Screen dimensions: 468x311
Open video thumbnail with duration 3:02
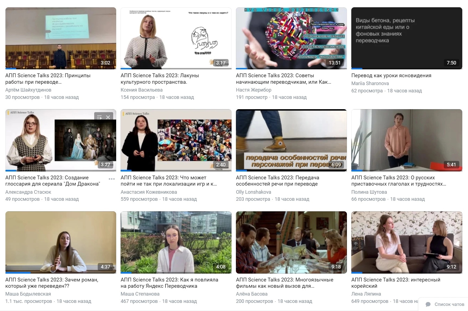pos(61,38)
